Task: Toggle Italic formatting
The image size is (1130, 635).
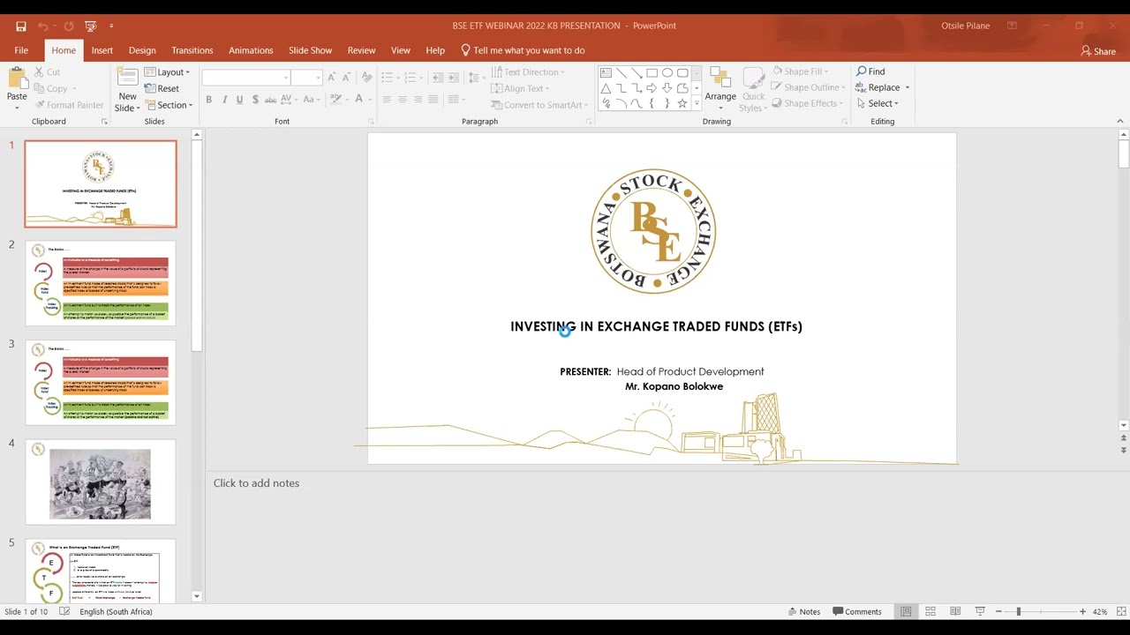Action: [224, 100]
